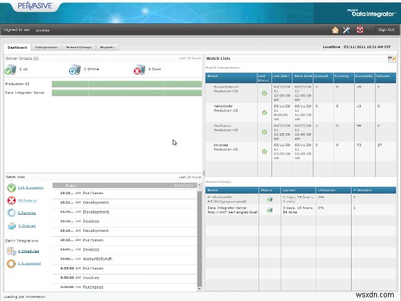Image resolution: width=401 pixels, height=301 pixels.
Task: Open the Running jobs link
Action: click(x=27, y=213)
